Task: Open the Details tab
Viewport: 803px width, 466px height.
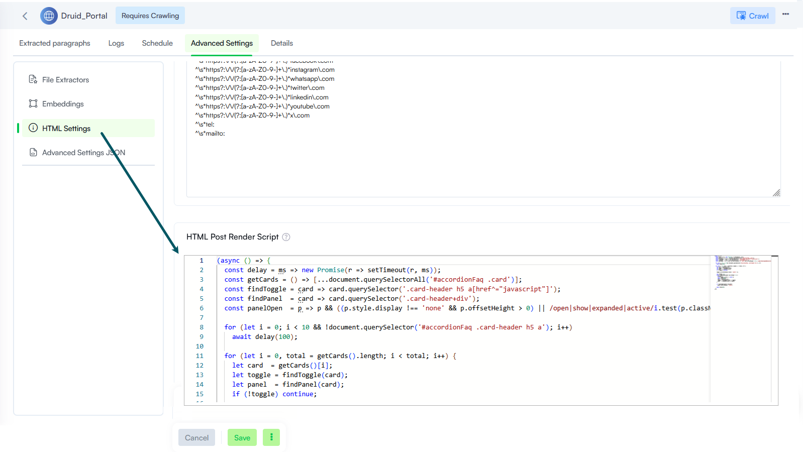Action: 282,43
